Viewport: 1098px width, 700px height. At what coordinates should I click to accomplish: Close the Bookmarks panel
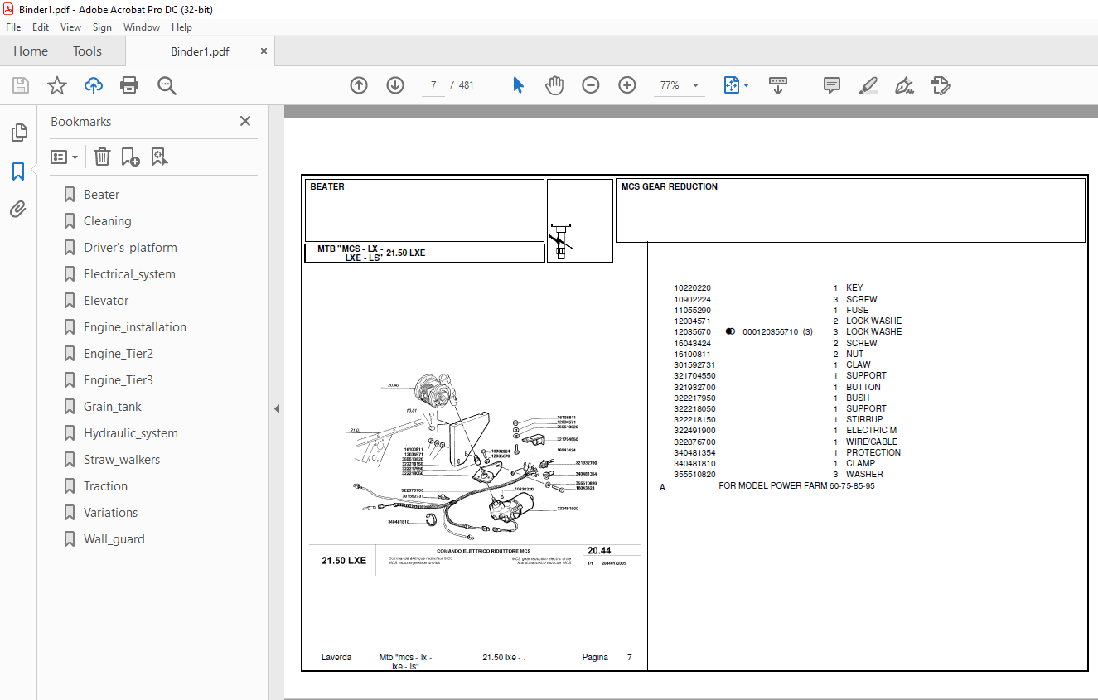click(x=245, y=121)
